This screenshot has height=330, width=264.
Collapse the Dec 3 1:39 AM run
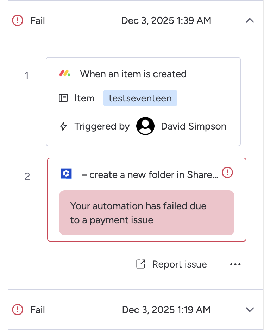250,21
